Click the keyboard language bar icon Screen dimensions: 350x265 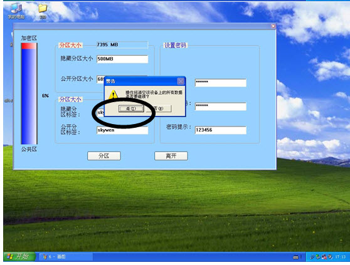pyautogui.click(x=296, y=257)
